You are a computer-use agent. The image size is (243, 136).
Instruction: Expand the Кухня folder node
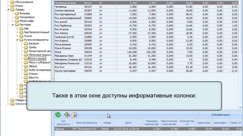coord(17,36)
